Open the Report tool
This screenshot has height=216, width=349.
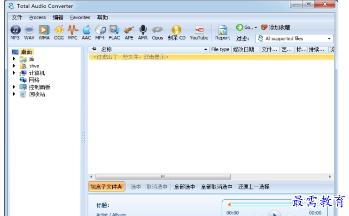pyautogui.click(x=223, y=33)
